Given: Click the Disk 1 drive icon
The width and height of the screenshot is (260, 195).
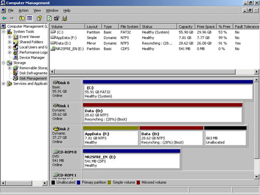Looking at the screenshot, I should coord(55,106).
